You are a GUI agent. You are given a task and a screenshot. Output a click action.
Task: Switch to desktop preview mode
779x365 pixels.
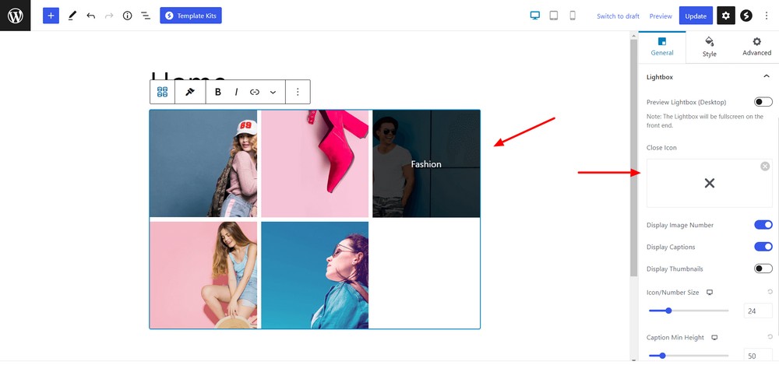tap(535, 16)
